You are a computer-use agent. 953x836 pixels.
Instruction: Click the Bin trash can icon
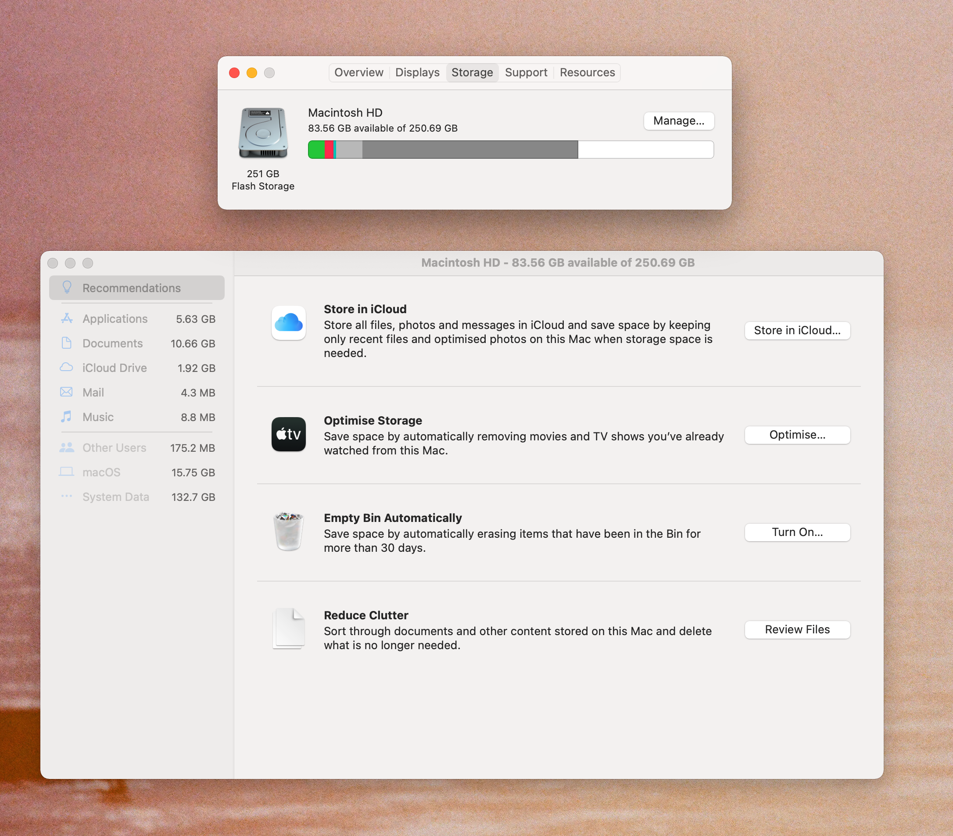(289, 531)
